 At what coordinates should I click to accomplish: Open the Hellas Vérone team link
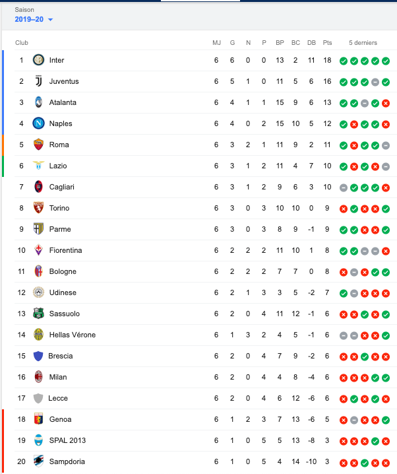coord(73,335)
